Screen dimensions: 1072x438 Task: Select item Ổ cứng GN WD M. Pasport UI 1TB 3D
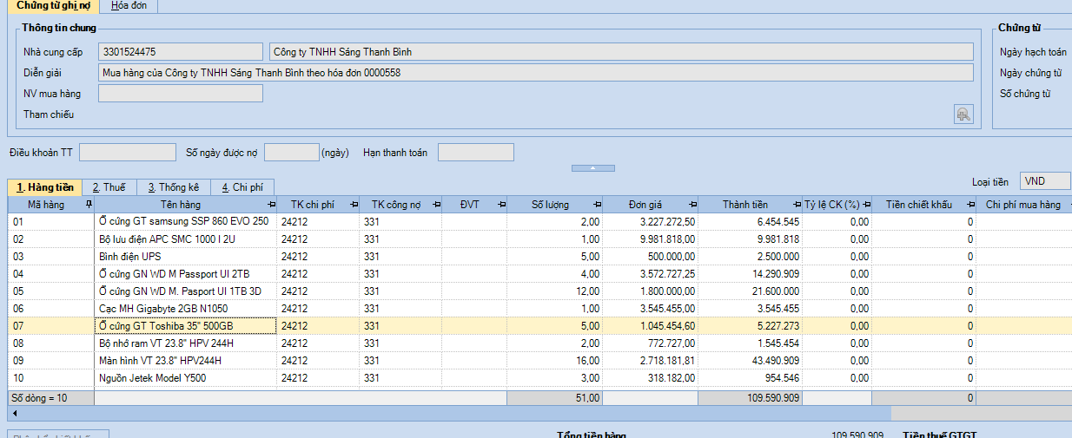click(x=186, y=291)
